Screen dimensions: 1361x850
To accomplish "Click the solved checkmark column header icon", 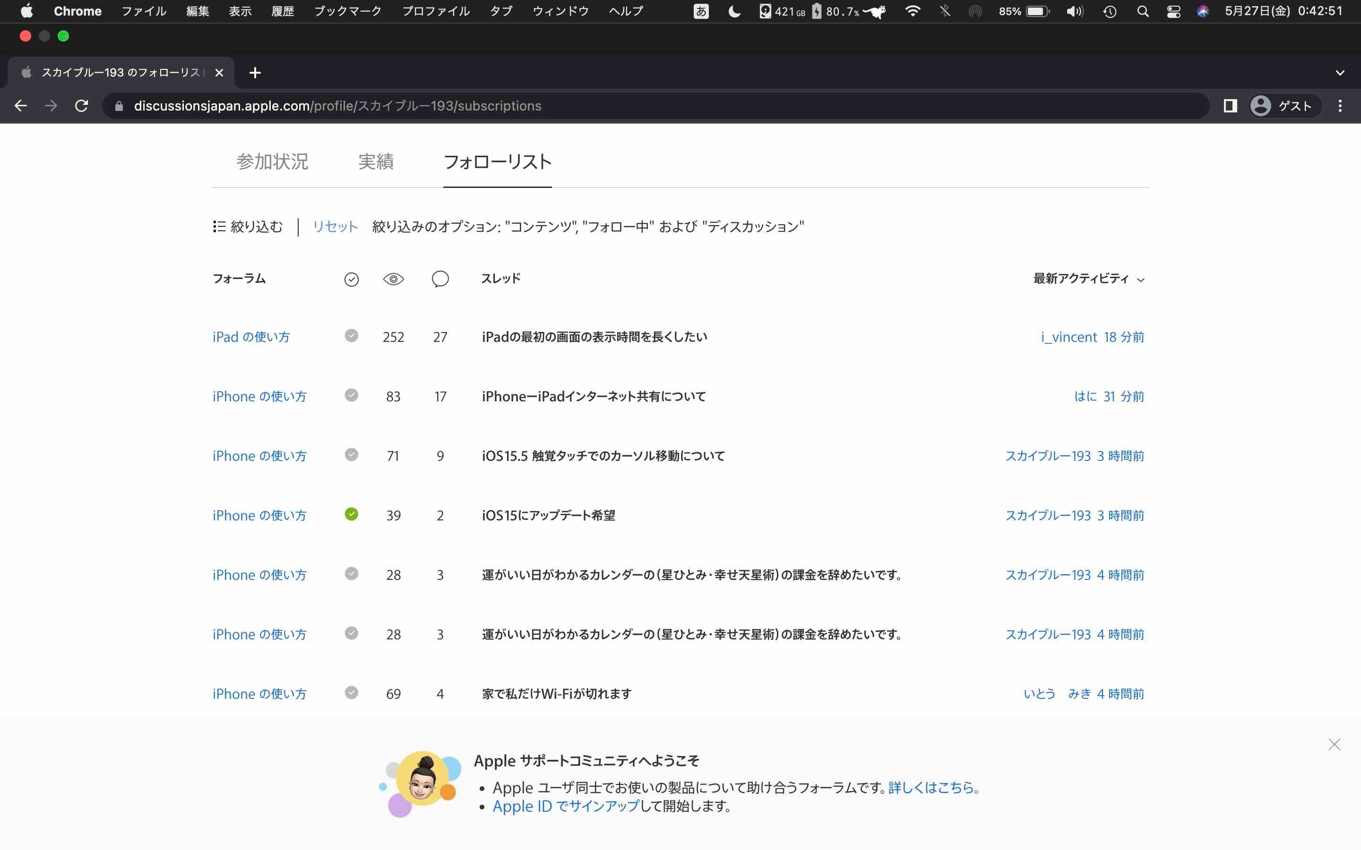I will [352, 280].
